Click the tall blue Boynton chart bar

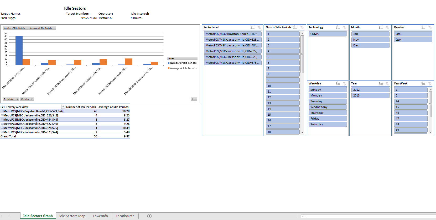pos(19,50)
